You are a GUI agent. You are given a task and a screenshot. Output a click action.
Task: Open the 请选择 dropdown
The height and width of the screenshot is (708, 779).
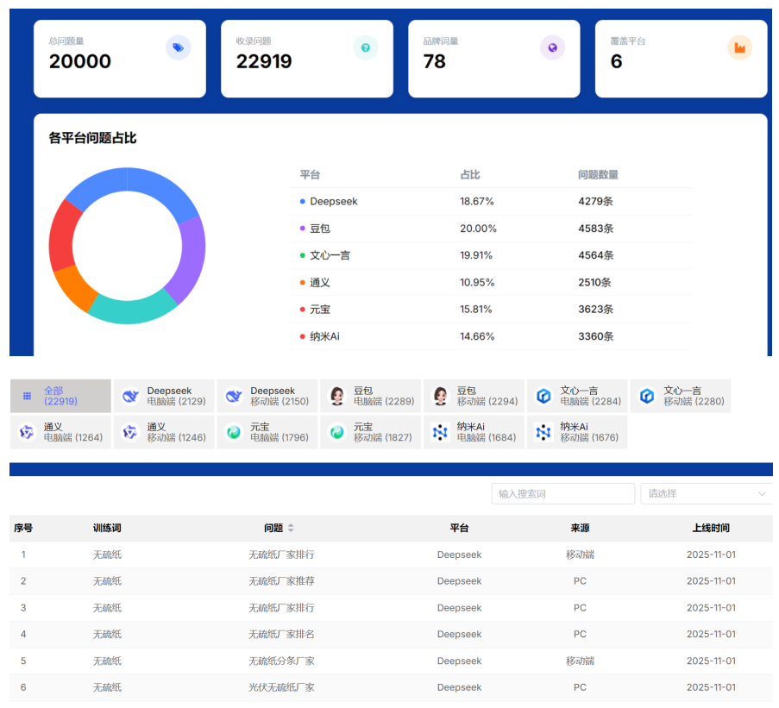pos(699,494)
